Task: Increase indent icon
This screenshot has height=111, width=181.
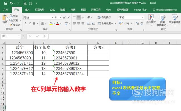Action: [93, 23]
